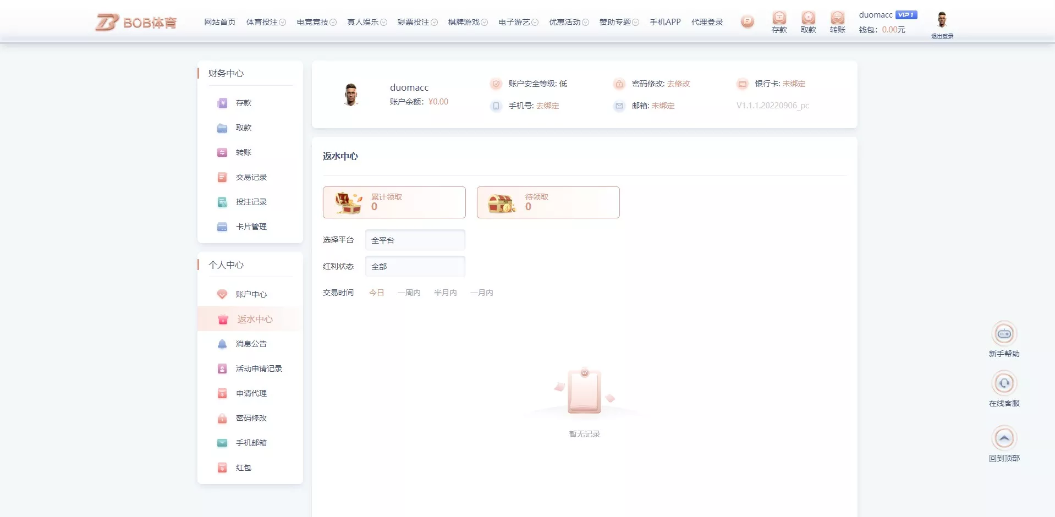This screenshot has width=1055, height=517.
Task: Click the 存款 deposit icon in top bar
Action: pyautogui.click(x=779, y=18)
